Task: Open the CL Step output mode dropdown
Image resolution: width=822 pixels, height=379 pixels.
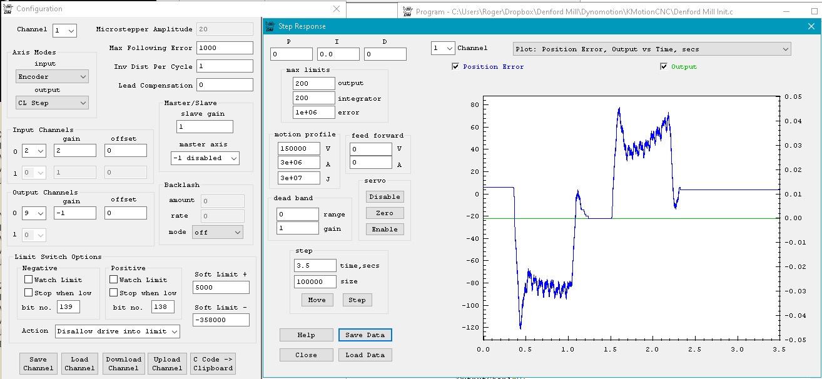Action: coord(52,103)
